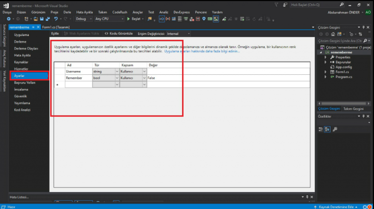Open the Any CPU platform dropdown
Screen dimensions: 374x209
click(109, 19)
